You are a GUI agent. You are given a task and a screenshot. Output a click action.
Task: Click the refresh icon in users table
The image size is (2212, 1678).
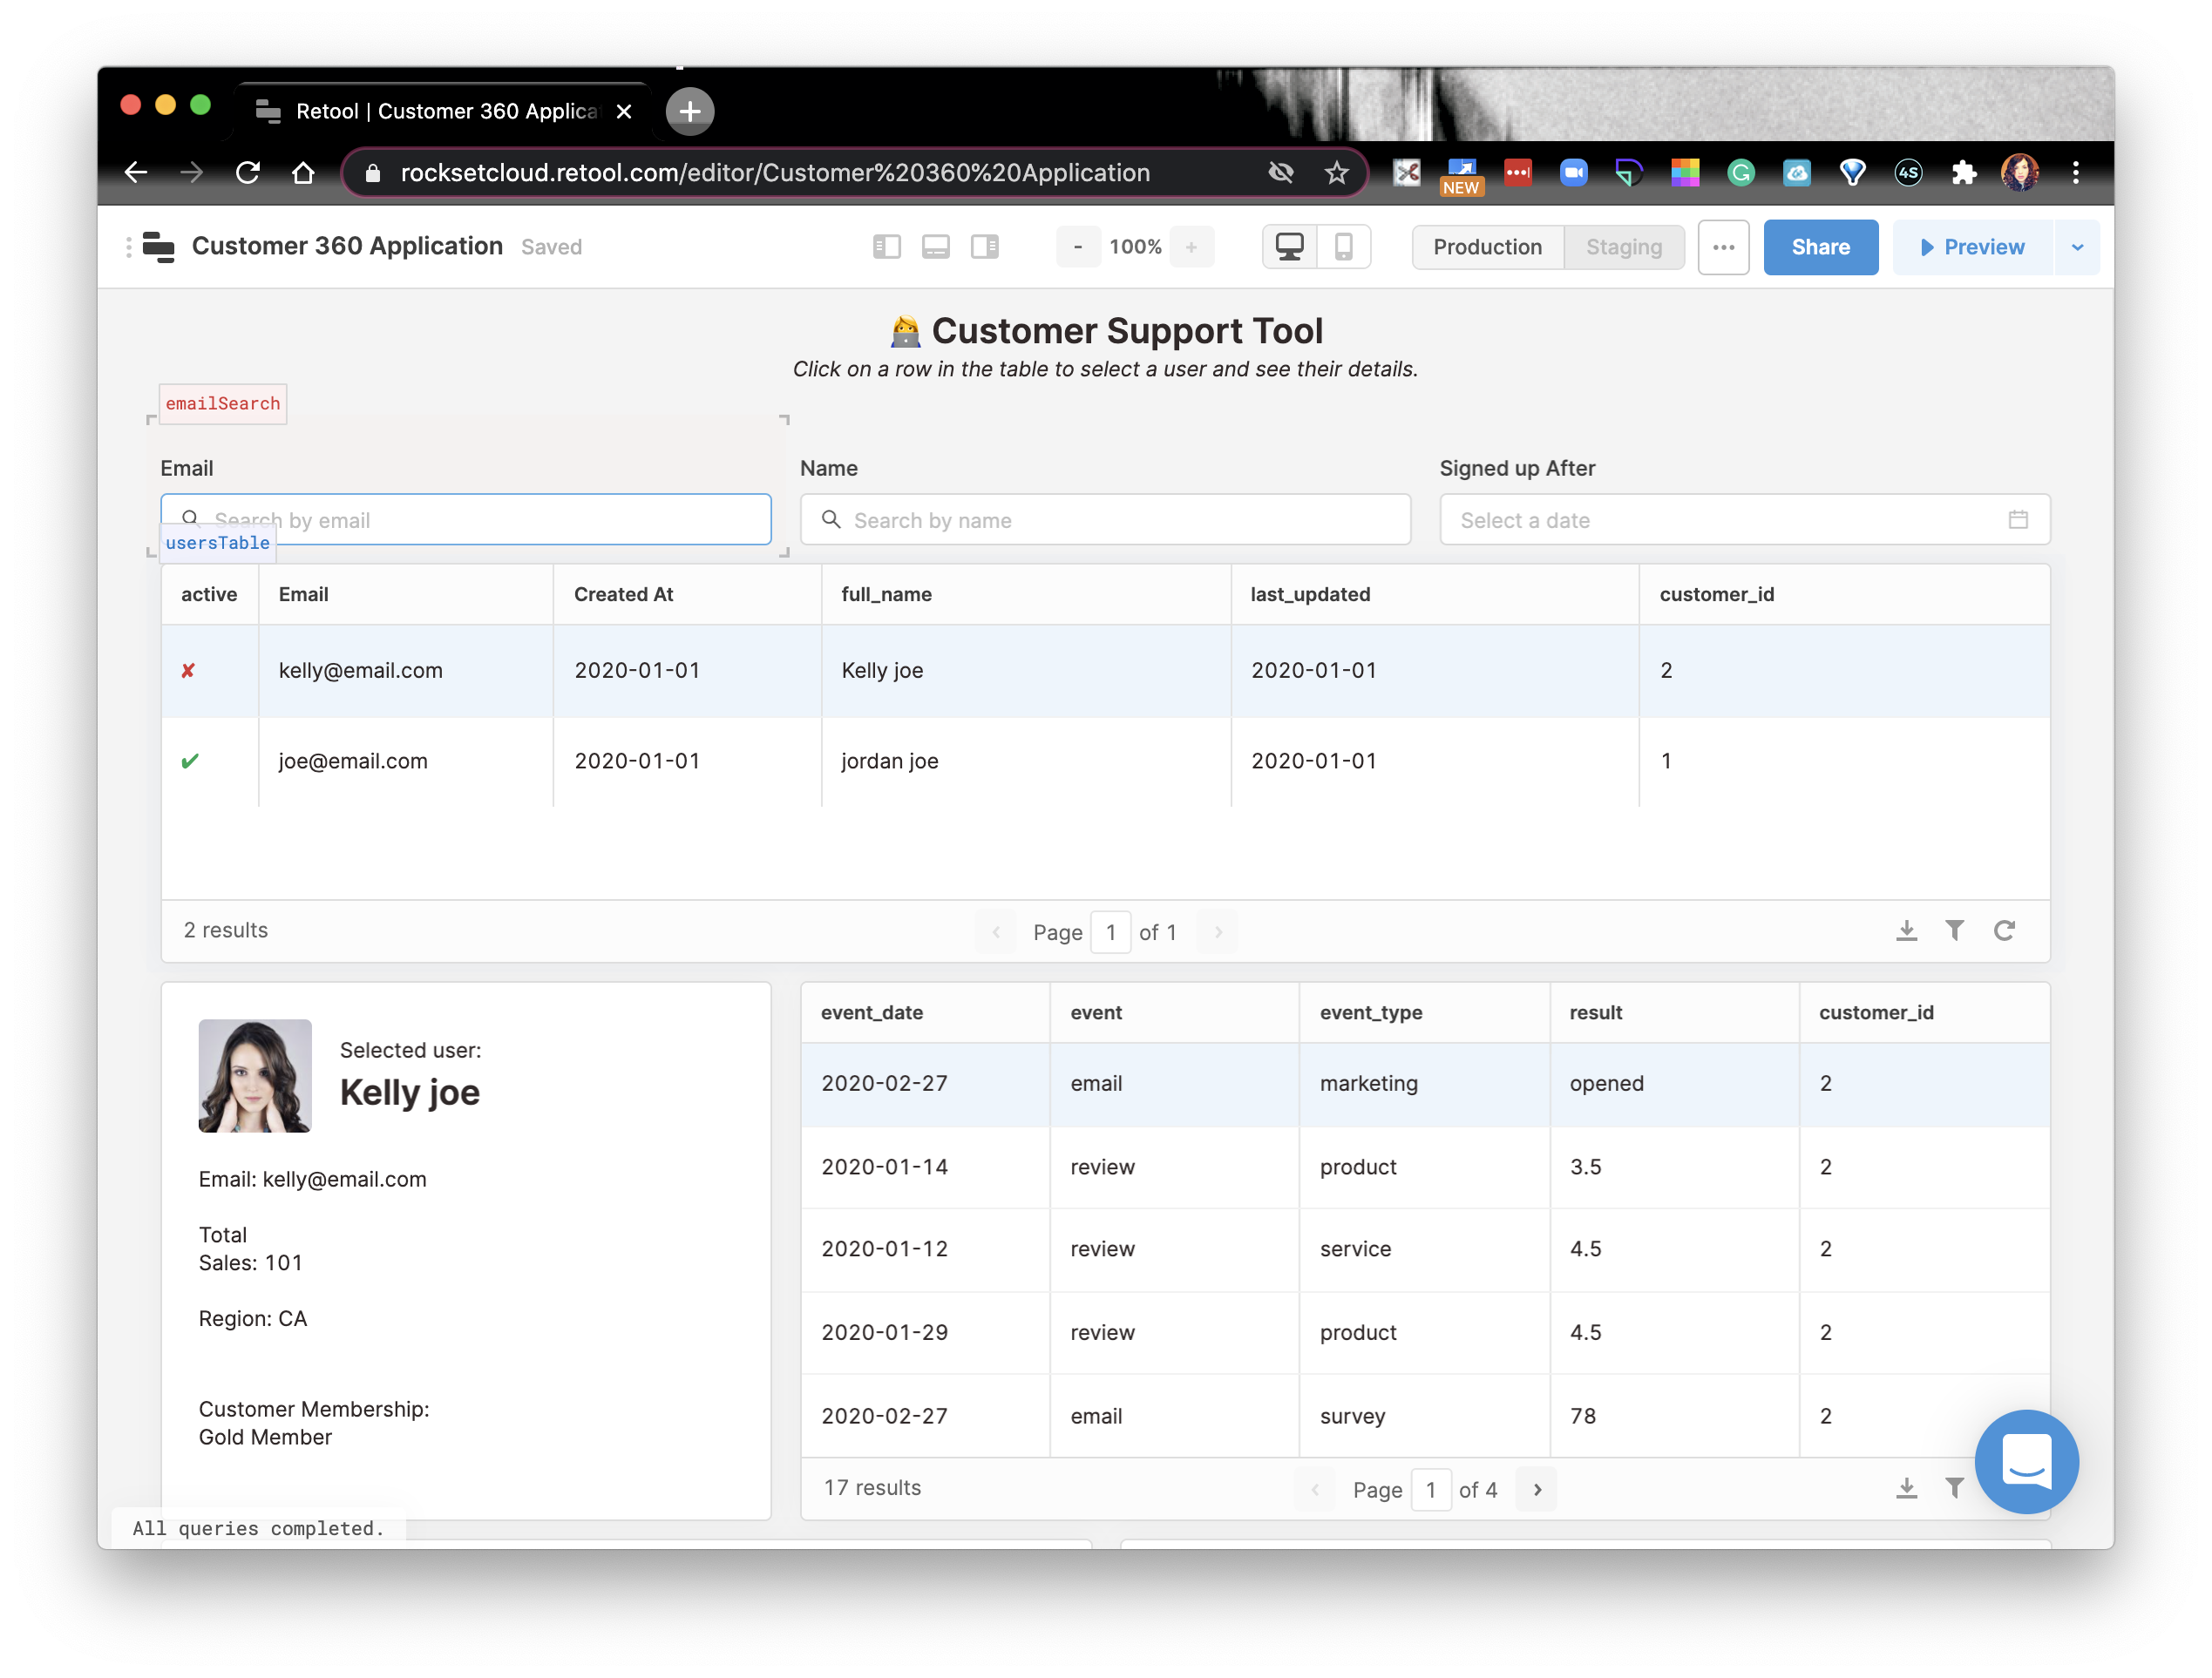tap(2005, 929)
